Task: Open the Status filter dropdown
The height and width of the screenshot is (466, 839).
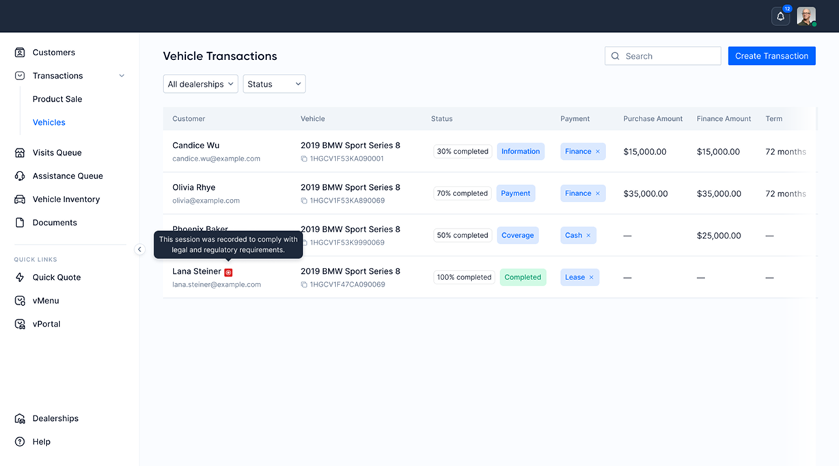Action: pos(274,84)
